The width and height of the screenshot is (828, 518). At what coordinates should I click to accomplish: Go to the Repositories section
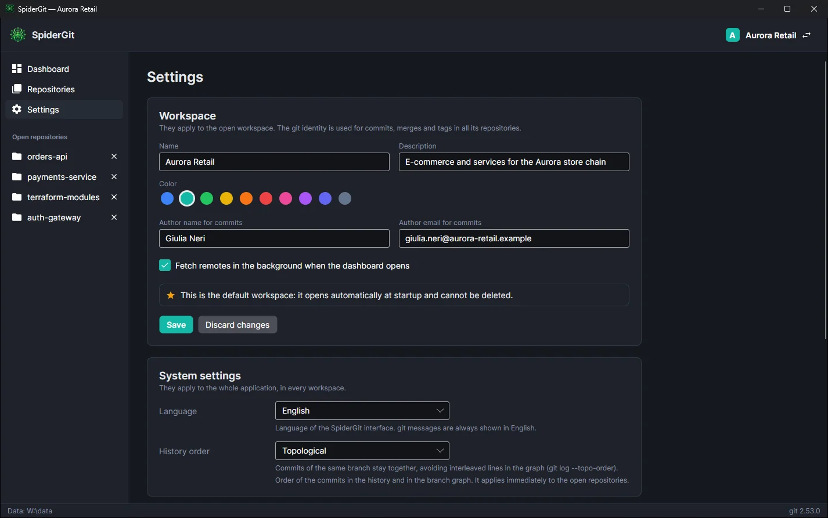tap(64, 89)
